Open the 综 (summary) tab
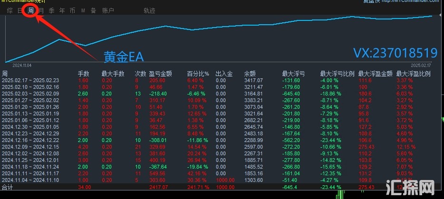The image size is (444, 199). (x=10, y=10)
